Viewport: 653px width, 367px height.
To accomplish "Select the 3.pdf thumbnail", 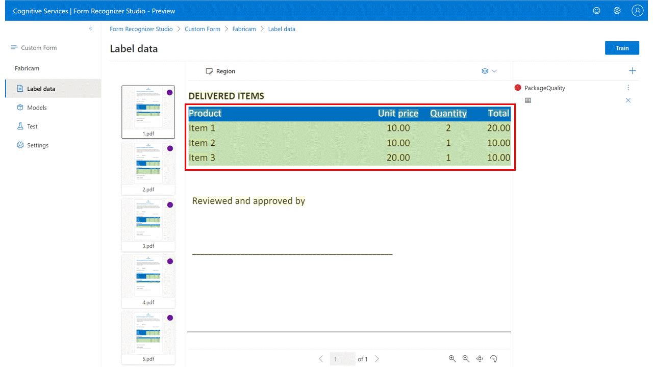I will pos(148,225).
